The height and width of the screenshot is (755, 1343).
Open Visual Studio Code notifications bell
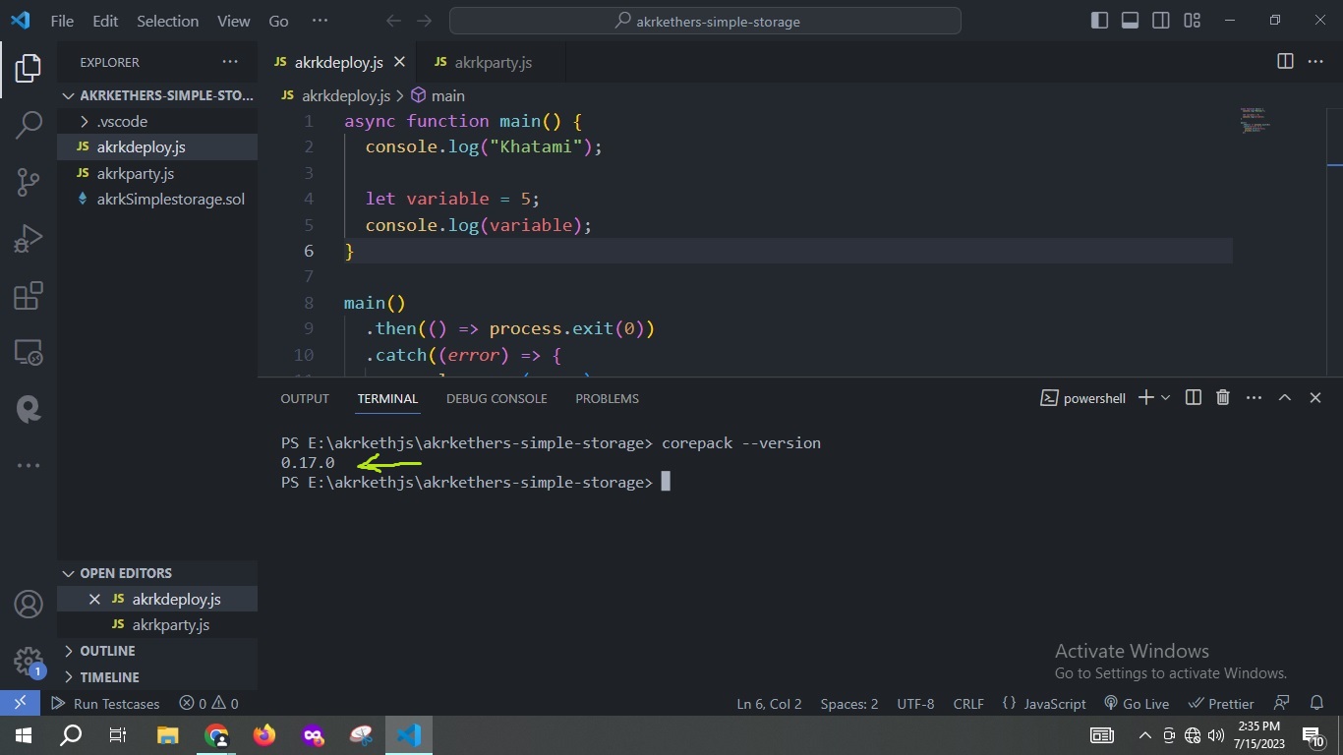tap(1316, 703)
